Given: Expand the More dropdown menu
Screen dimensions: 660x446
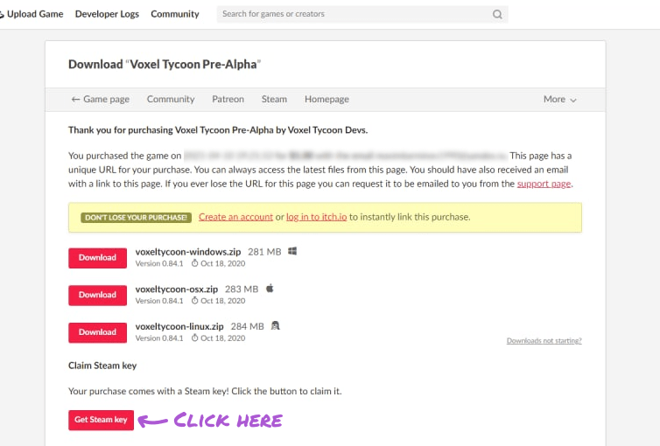Looking at the screenshot, I should click(559, 100).
